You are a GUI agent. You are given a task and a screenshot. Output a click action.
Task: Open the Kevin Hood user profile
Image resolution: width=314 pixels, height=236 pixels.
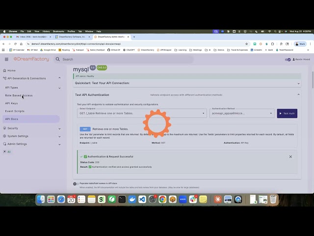pyautogui.click(x=301, y=59)
